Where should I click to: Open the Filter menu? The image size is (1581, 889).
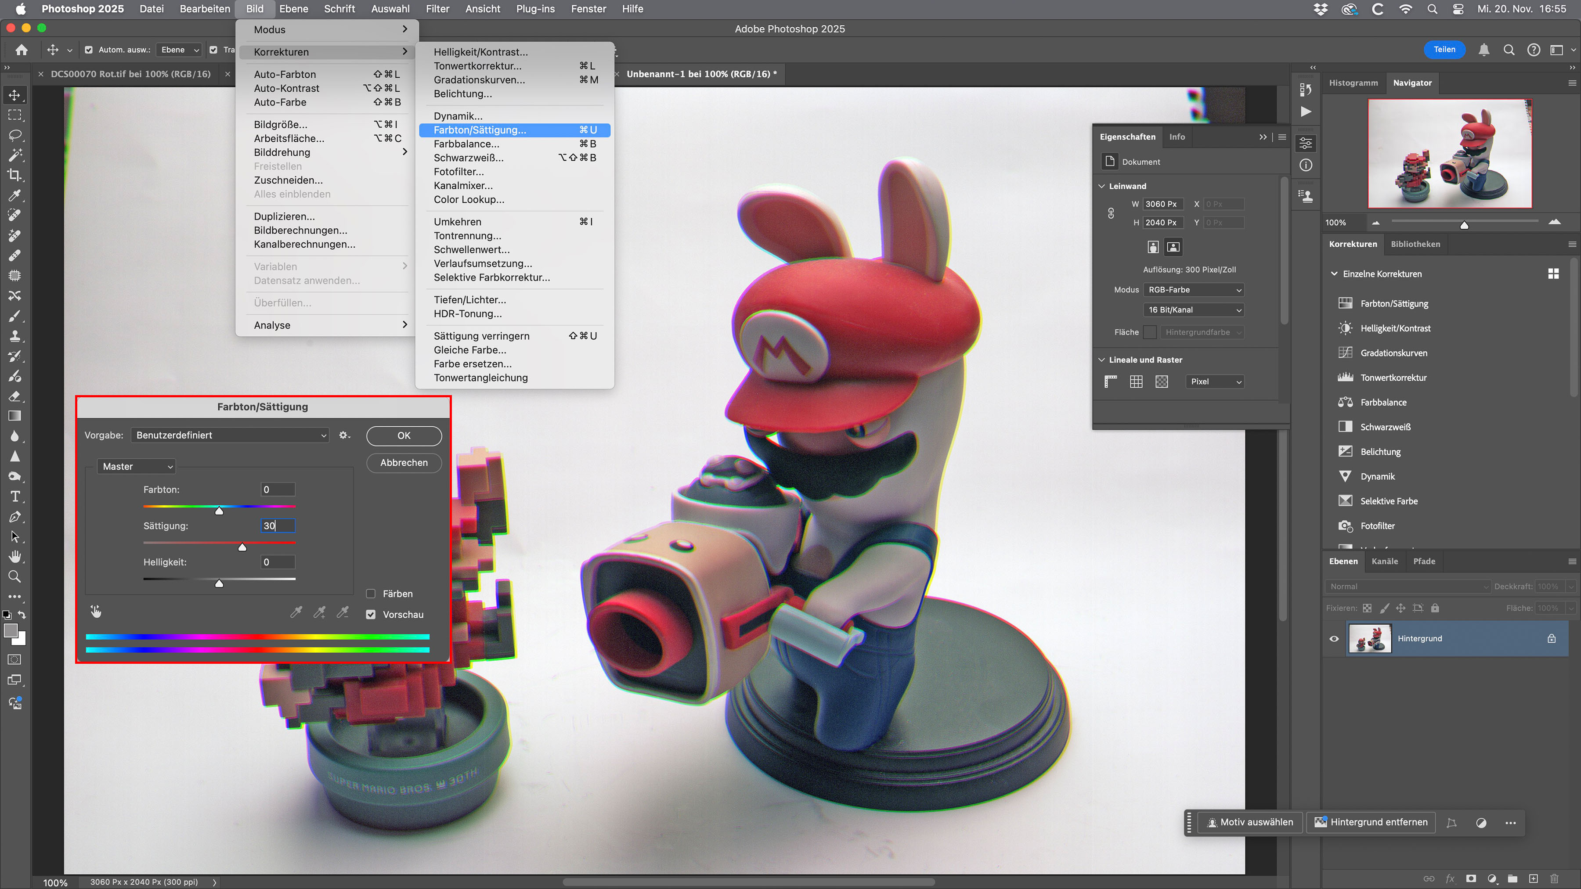437,9
